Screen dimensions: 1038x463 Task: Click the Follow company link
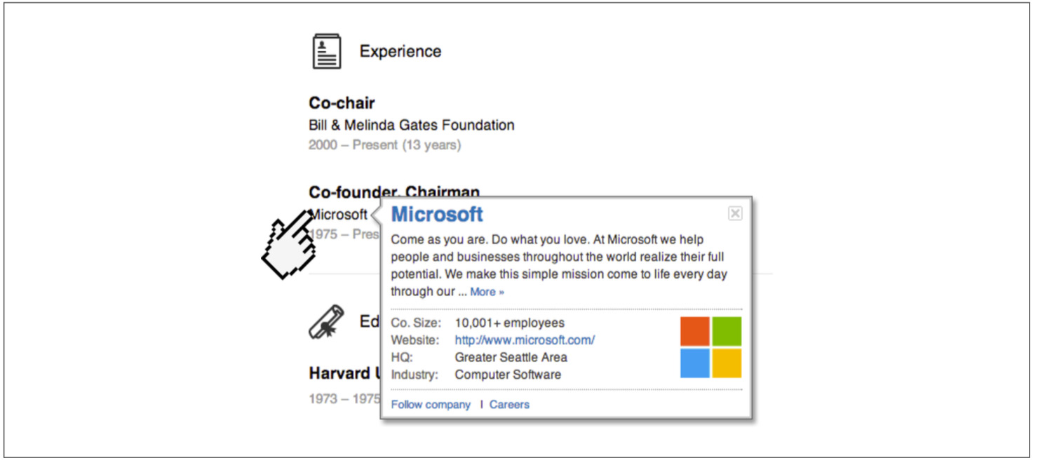pos(431,405)
